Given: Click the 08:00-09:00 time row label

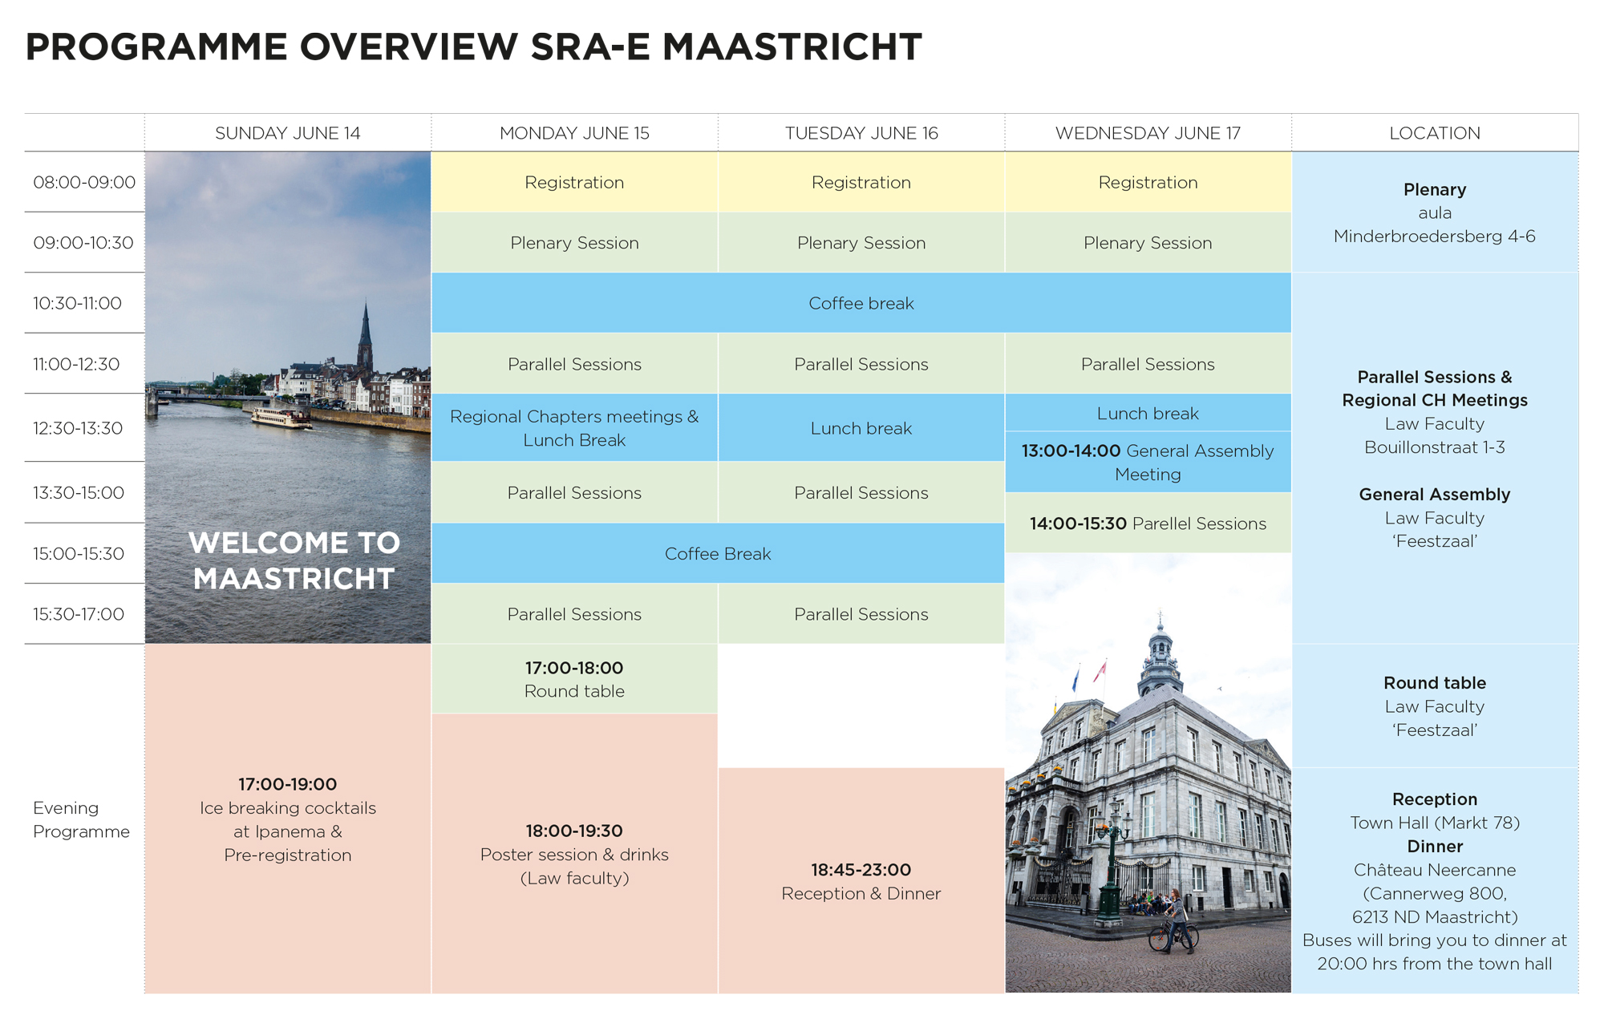Looking at the screenshot, I should click(x=84, y=182).
